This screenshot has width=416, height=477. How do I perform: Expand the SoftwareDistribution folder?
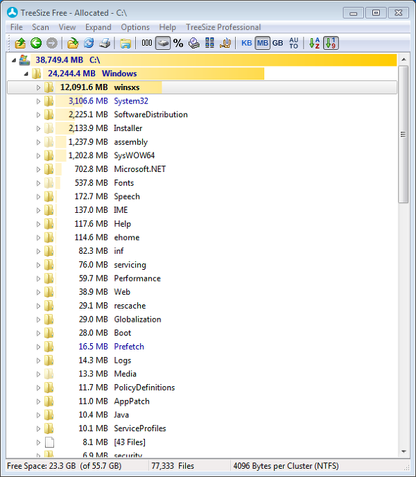38,114
